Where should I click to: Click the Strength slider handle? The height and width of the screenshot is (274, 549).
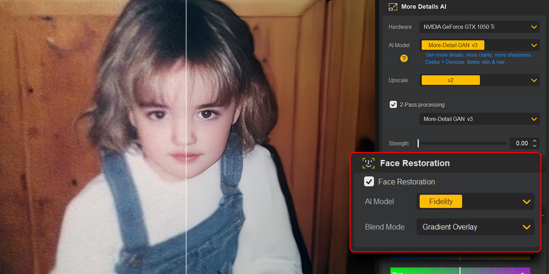(418, 143)
